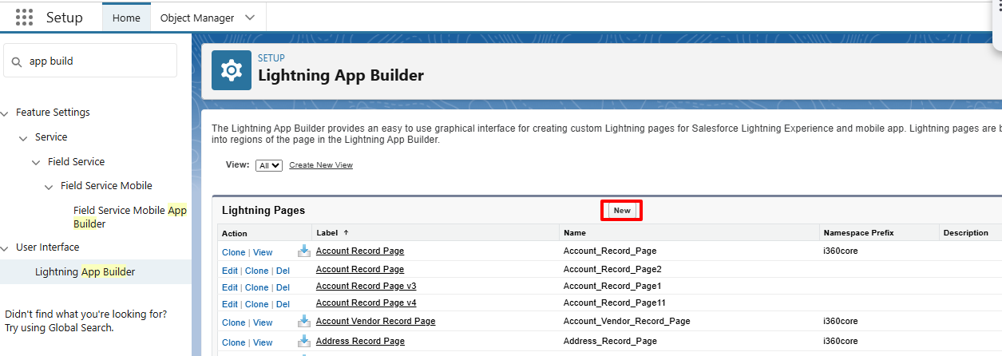View the Account_Record_Page i360core row
This screenshot has width=1002, height=356.
tap(263, 252)
